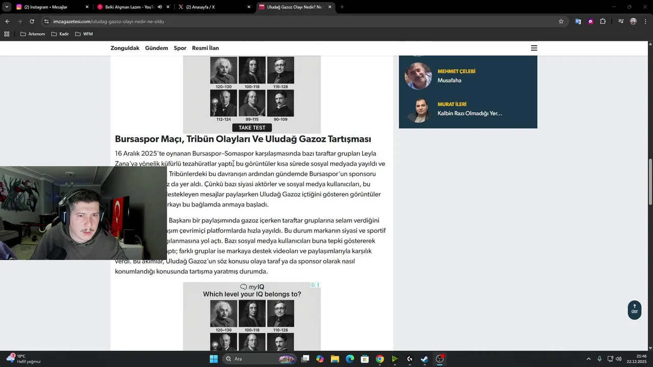Close the Instagram Mesajlar tab

coord(87,7)
